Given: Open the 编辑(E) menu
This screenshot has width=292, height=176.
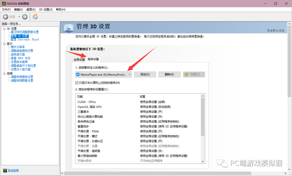Looking at the screenshot, I should pos(18,9).
